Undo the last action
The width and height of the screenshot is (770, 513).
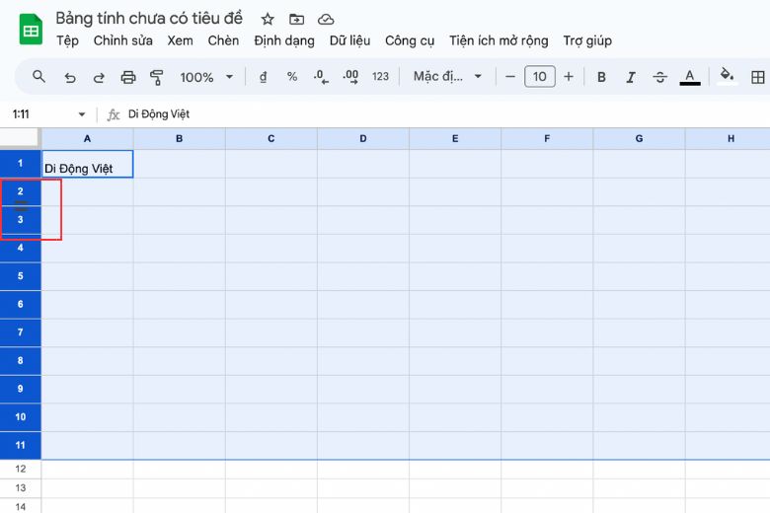point(70,77)
